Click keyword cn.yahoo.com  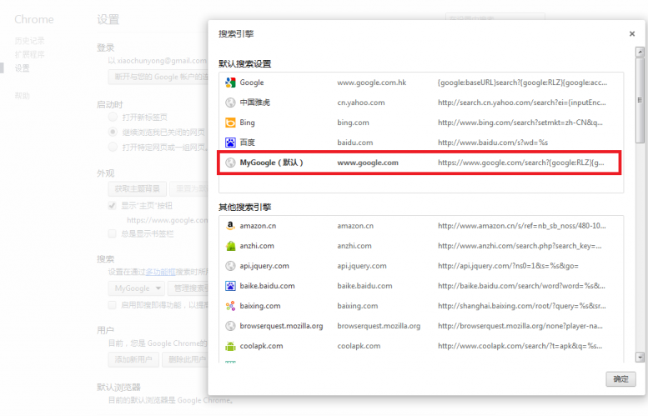tap(361, 103)
